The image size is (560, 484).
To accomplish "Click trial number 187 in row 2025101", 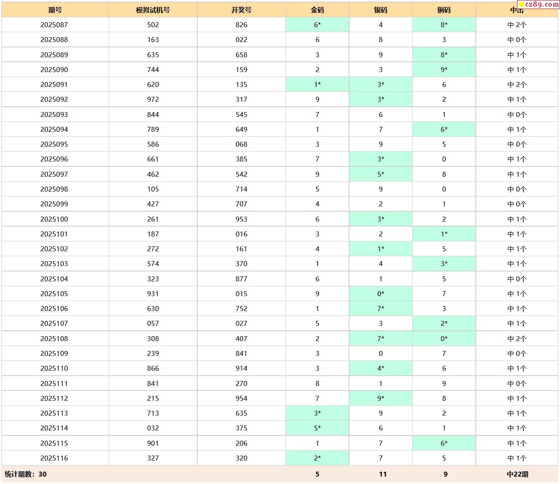I will click(x=153, y=234).
